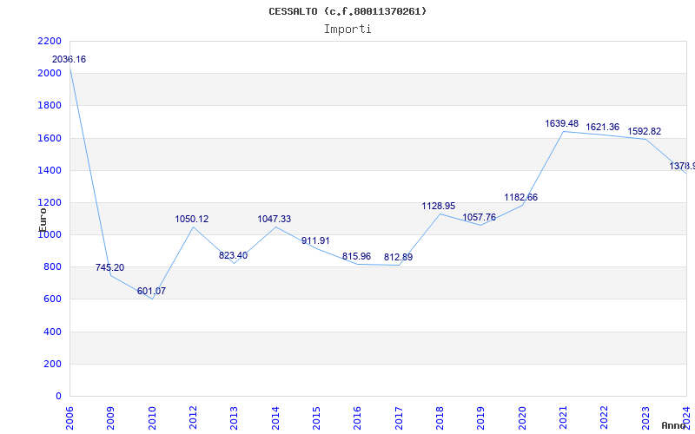Viewport: 695px width, 434px height.
Task: Click the y-axis value 200
Action: (52, 364)
